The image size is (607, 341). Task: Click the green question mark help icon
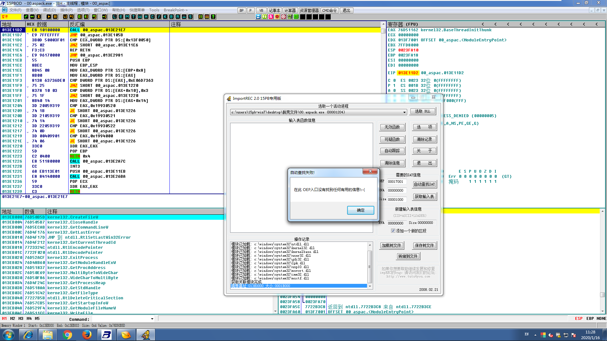coord(213,17)
